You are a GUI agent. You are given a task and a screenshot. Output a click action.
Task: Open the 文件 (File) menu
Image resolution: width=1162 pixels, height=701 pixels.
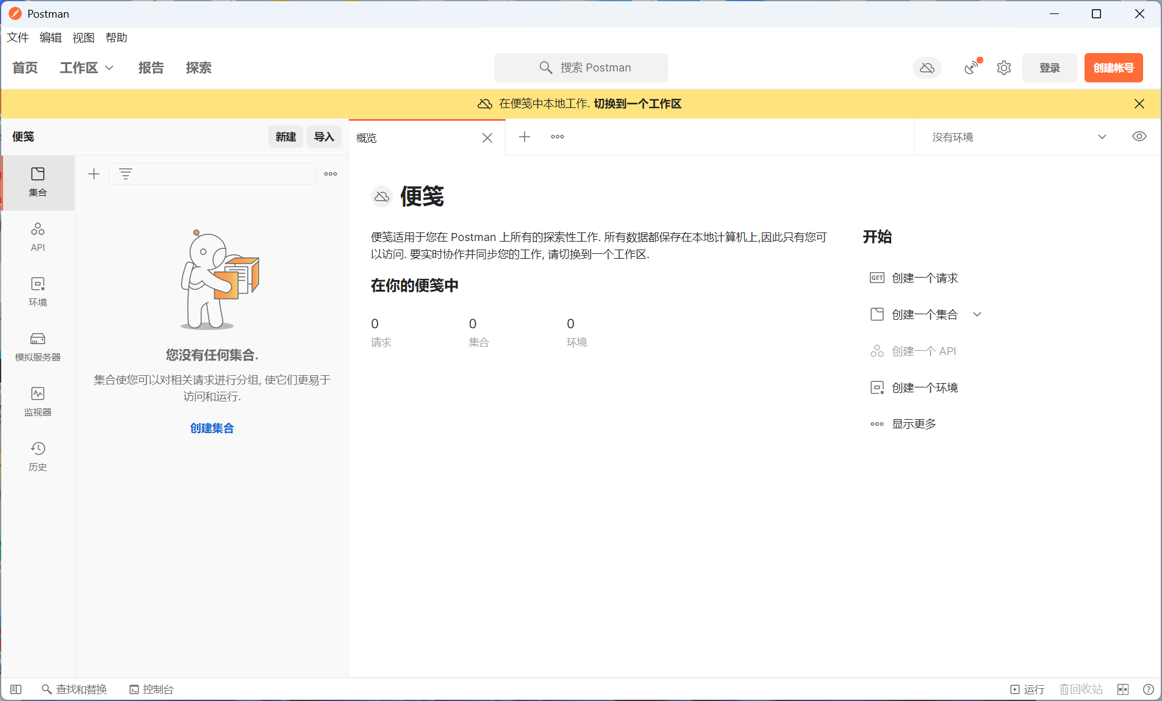(18, 38)
